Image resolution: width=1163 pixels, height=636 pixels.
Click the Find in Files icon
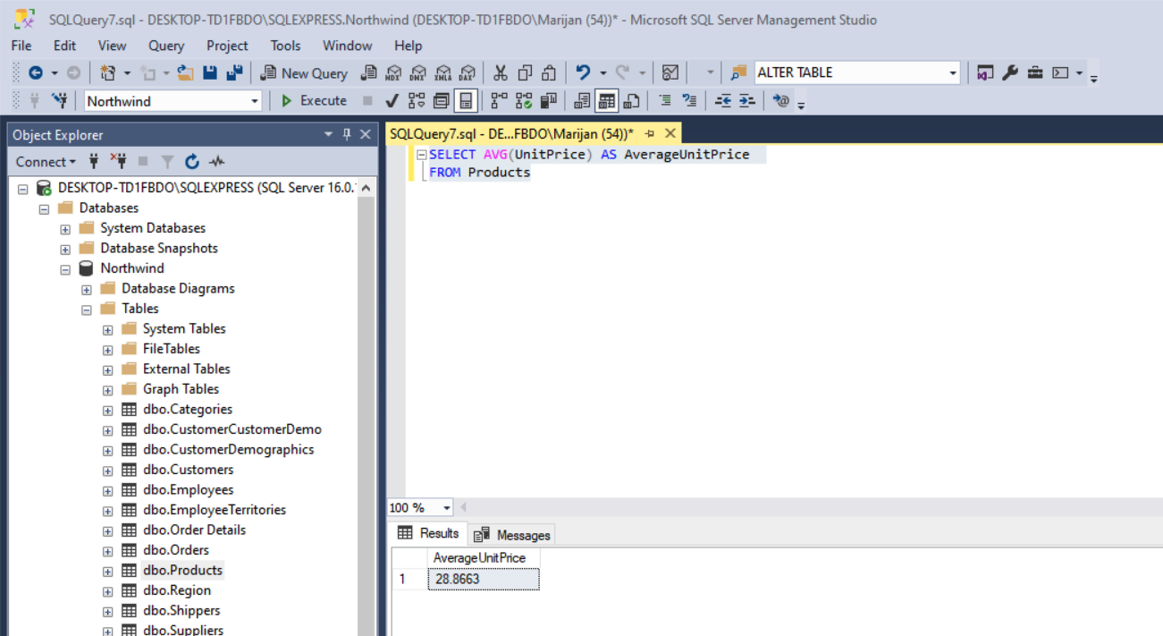coord(738,73)
